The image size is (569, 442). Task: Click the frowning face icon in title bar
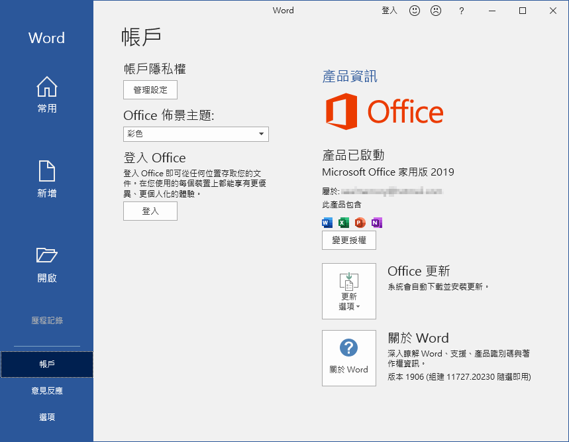click(x=435, y=11)
